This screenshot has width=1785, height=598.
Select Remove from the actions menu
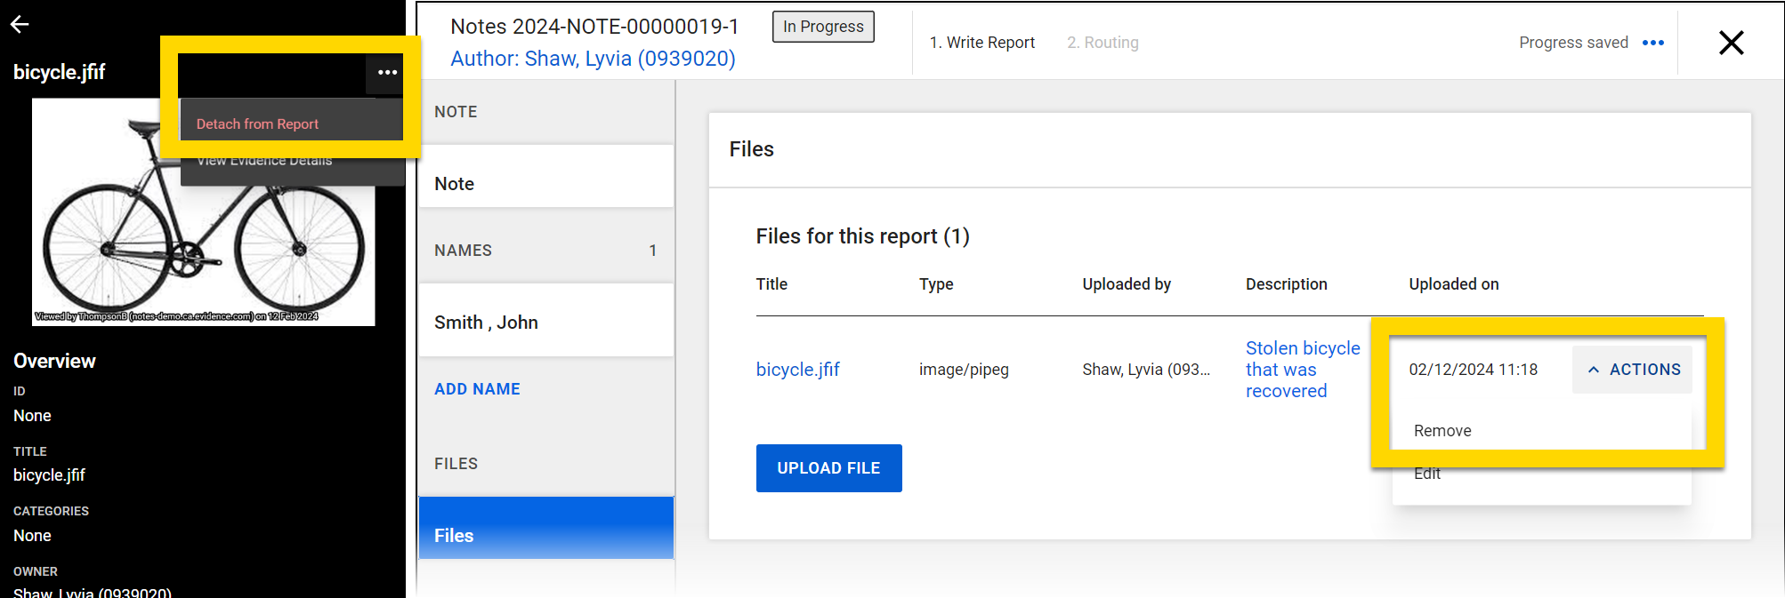(1442, 431)
